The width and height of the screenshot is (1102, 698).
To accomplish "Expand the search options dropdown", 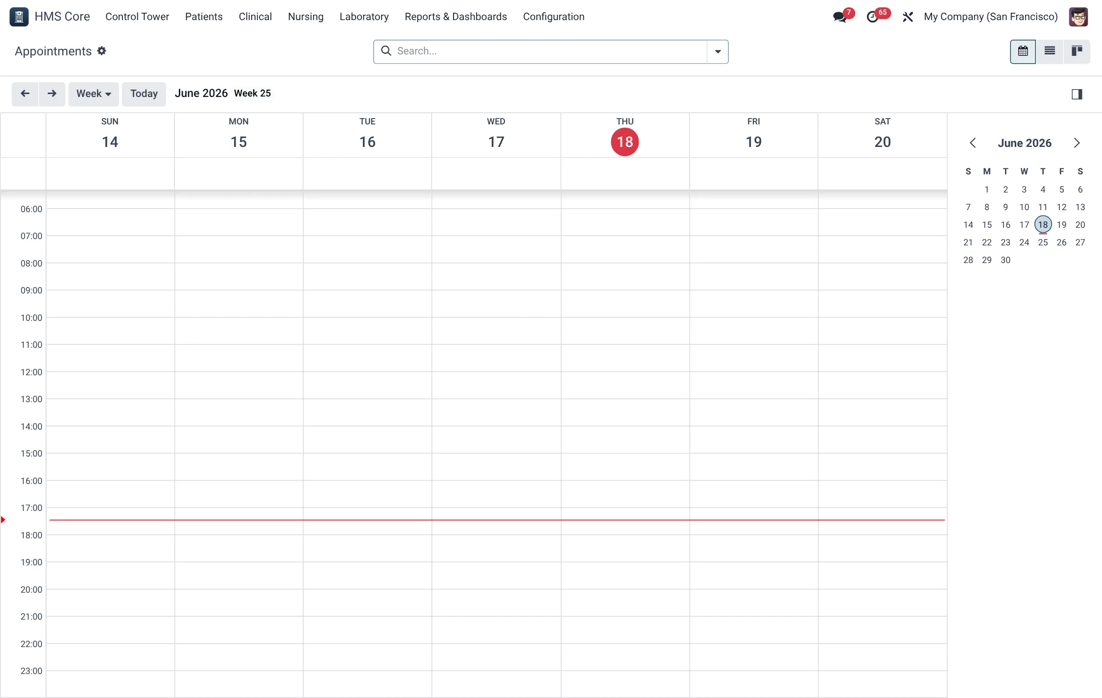I will click(718, 51).
